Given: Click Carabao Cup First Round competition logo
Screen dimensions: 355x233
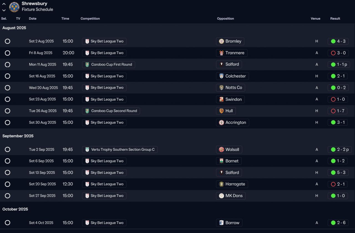Looking at the screenshot, I should coord(87,65).
